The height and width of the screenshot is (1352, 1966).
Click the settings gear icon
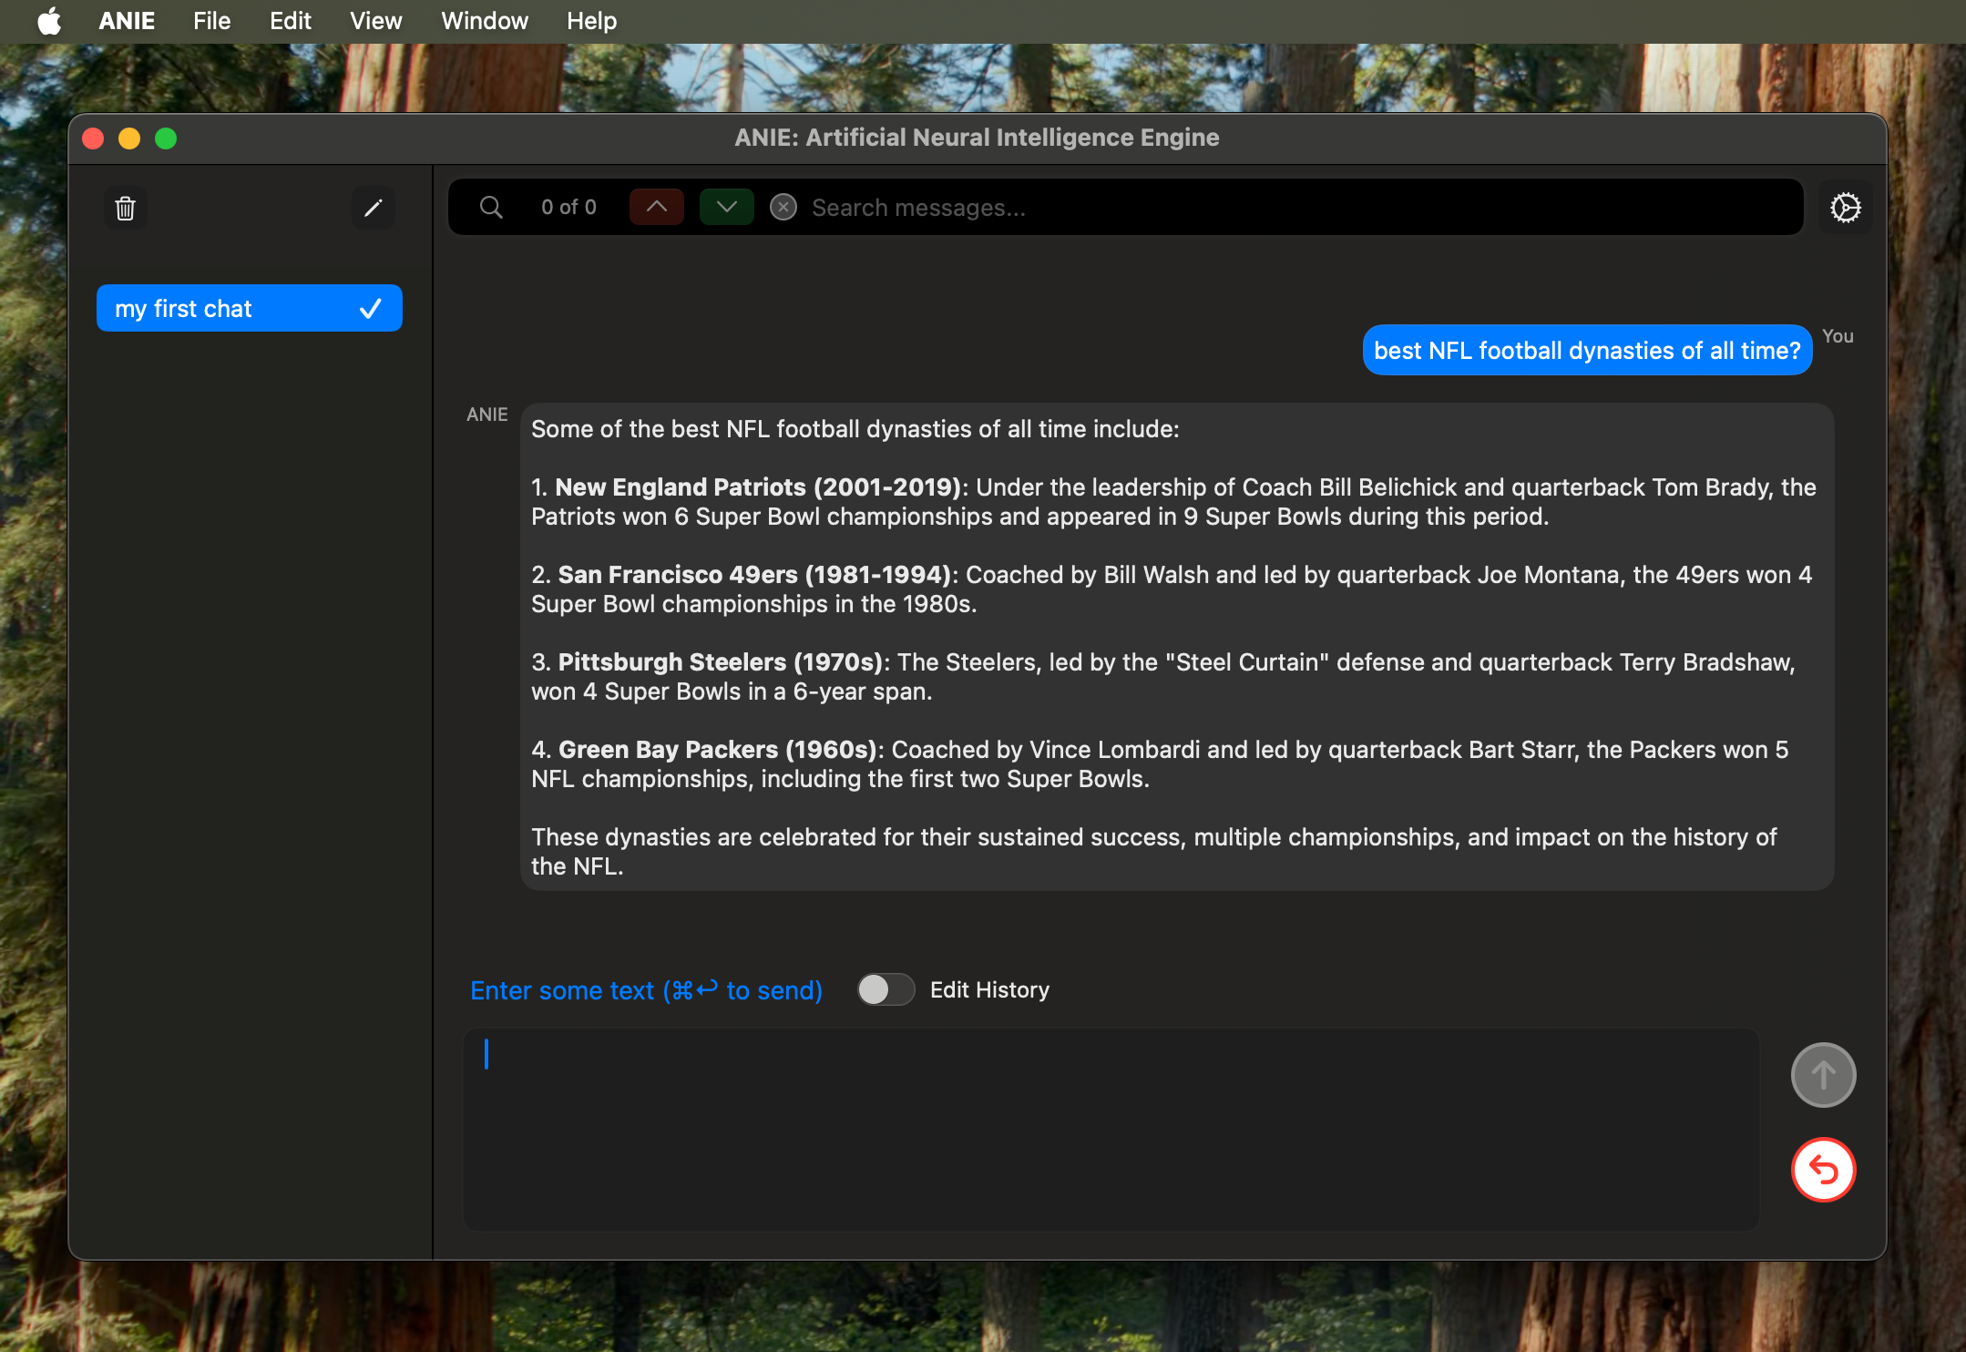(1848, 208)
